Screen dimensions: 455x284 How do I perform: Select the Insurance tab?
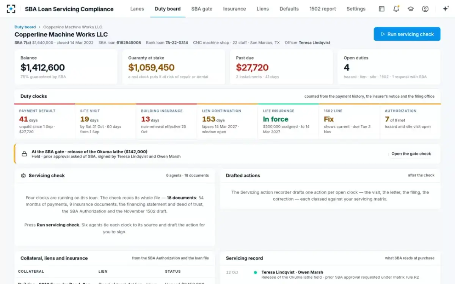pyautogui.click(x=234, y=9)
